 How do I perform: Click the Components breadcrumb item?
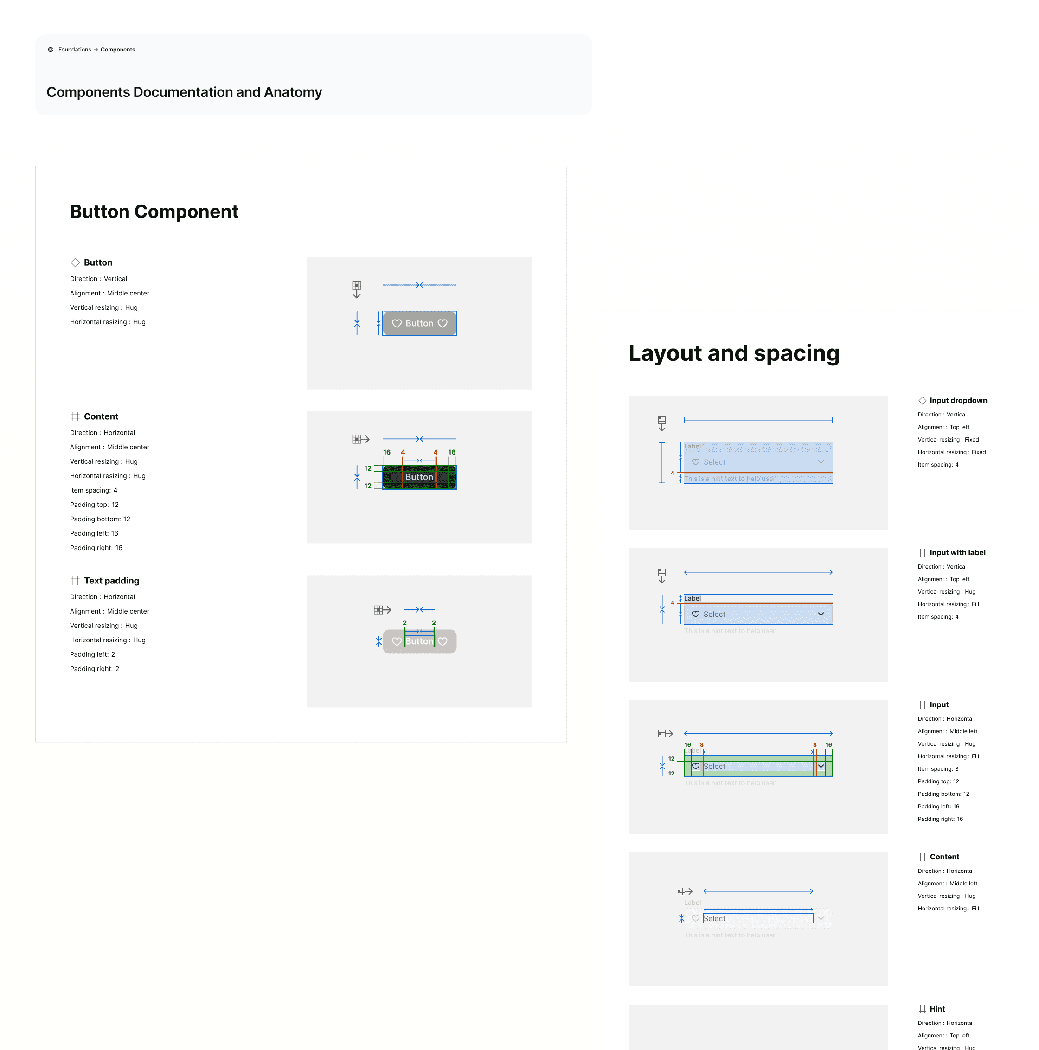pos(117,50)
